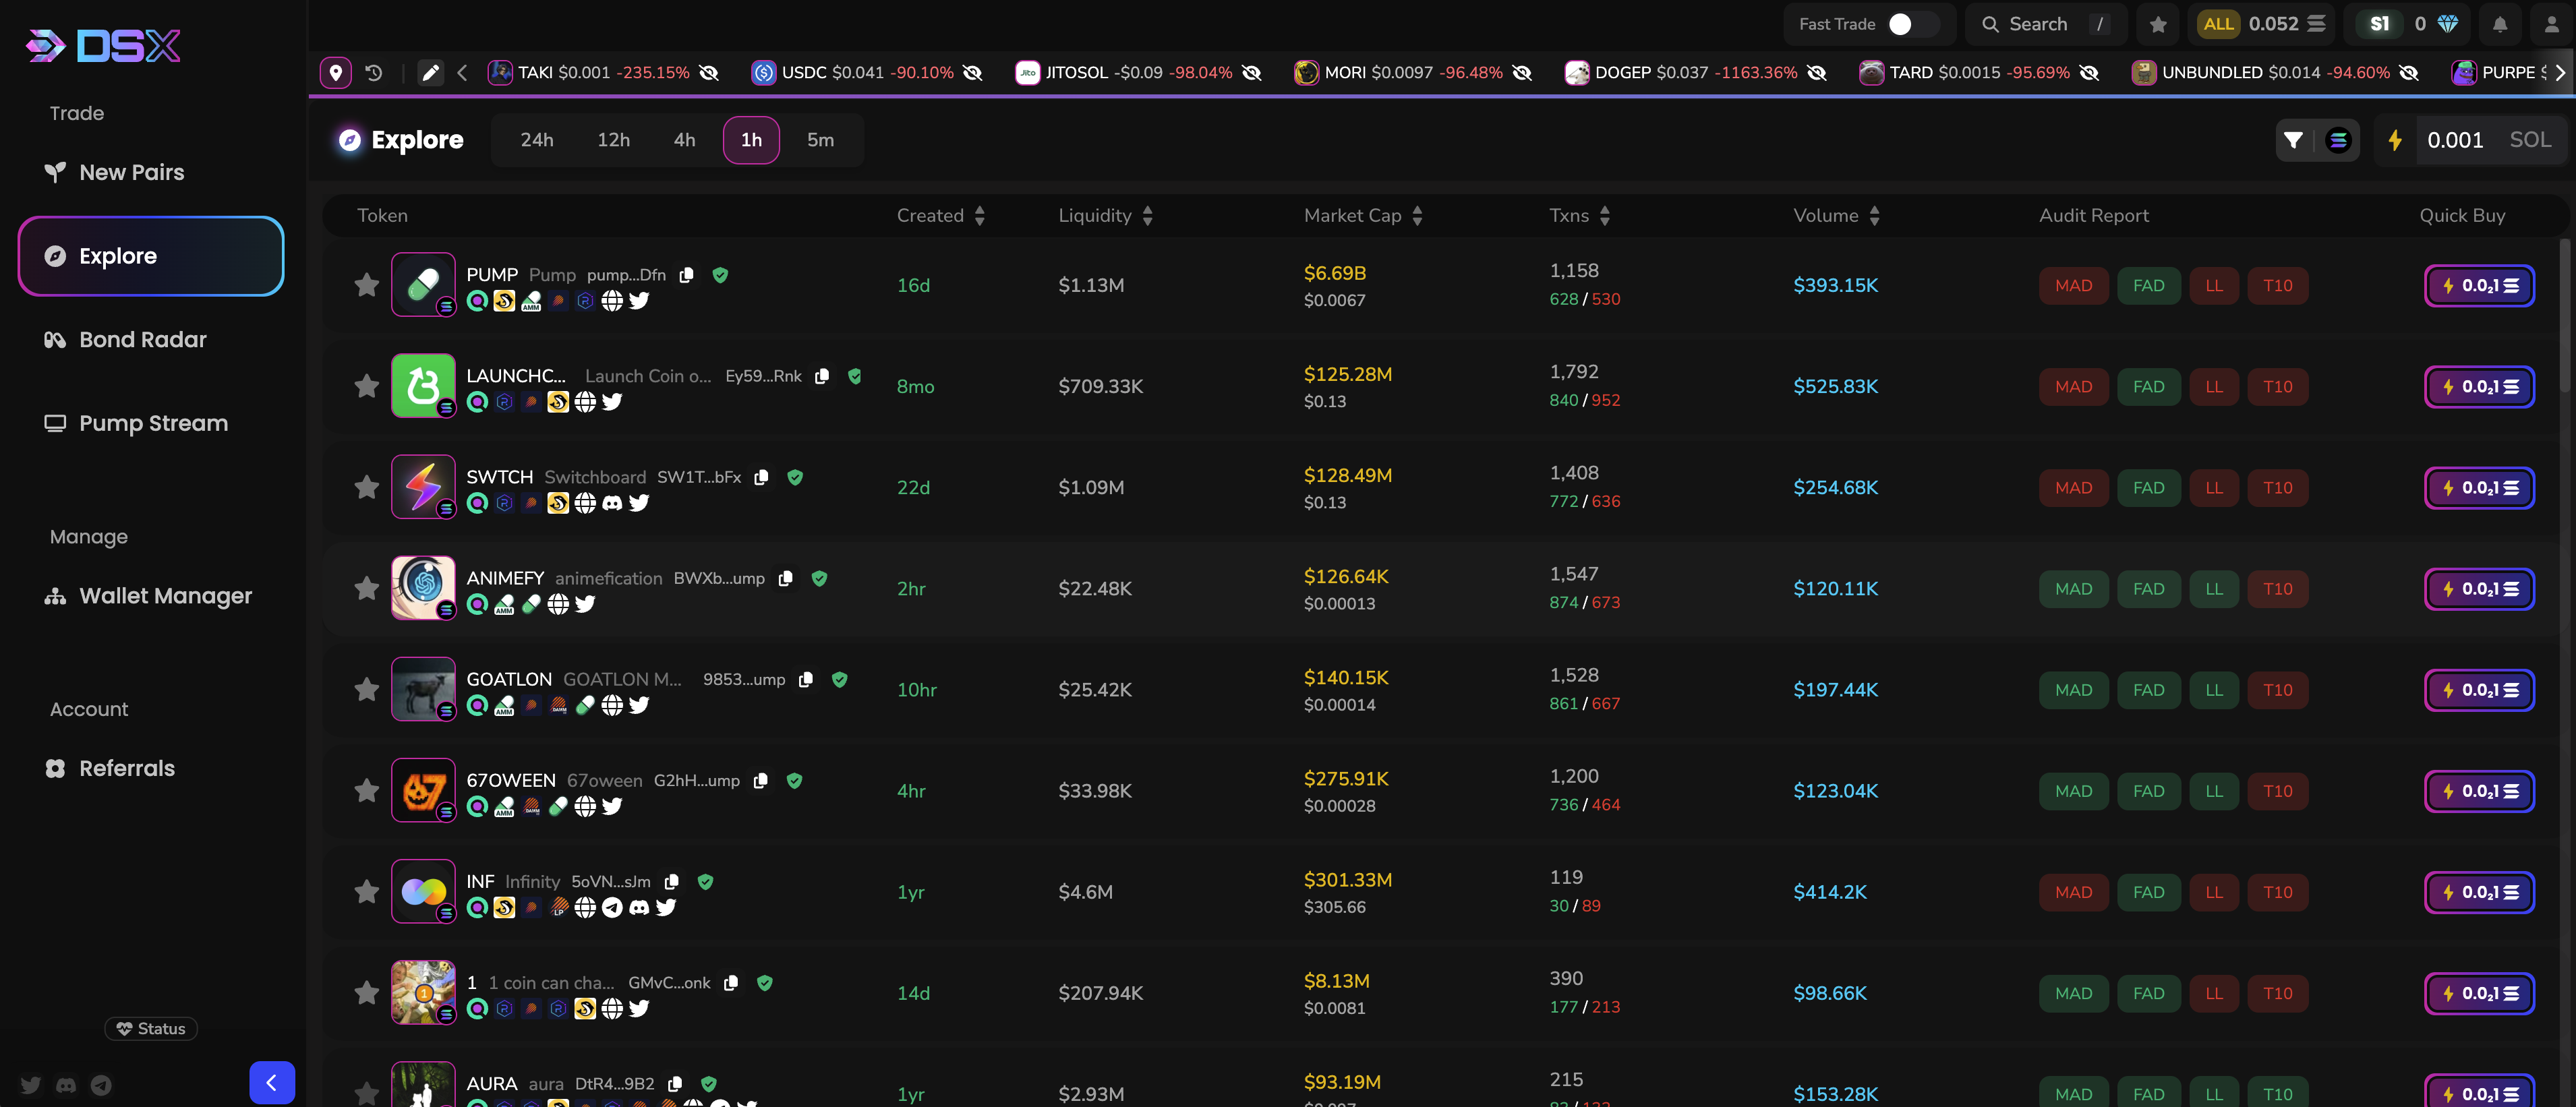2576x1107 pixels.
Task: Quick buy GOATLON with 0.001 button
Action: click(x=2479, y=690)
